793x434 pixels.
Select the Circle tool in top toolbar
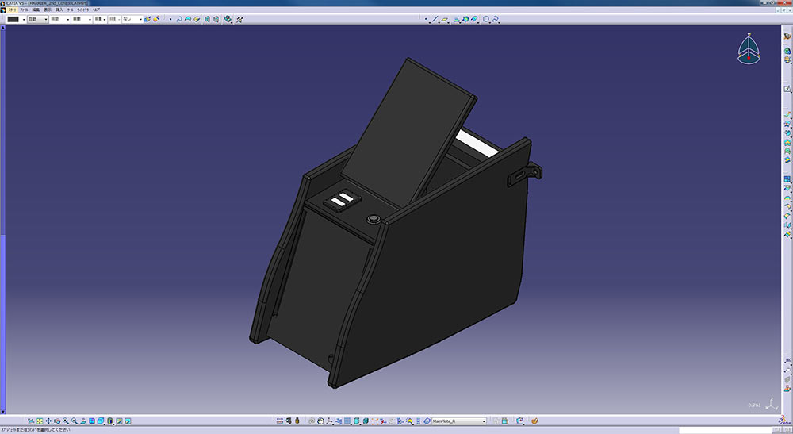click(x=486, y=19)
